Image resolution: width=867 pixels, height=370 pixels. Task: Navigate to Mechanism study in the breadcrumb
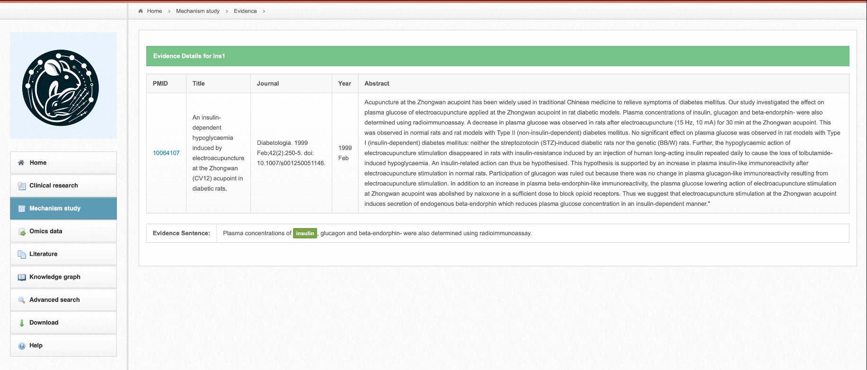point(198,11)
